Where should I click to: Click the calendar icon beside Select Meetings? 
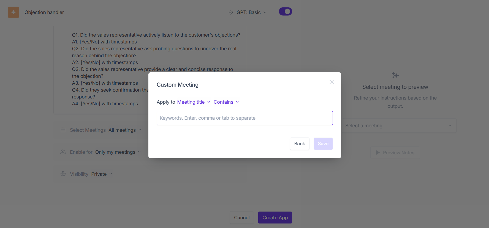tap(63, 130)
